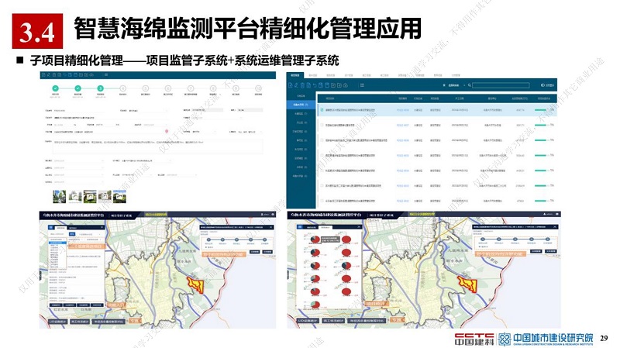Click second row progress bar in project list

coord(540,125)
